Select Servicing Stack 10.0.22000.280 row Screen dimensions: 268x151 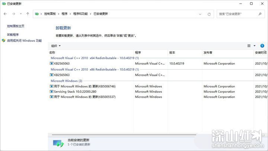click(x=158, y=91)
